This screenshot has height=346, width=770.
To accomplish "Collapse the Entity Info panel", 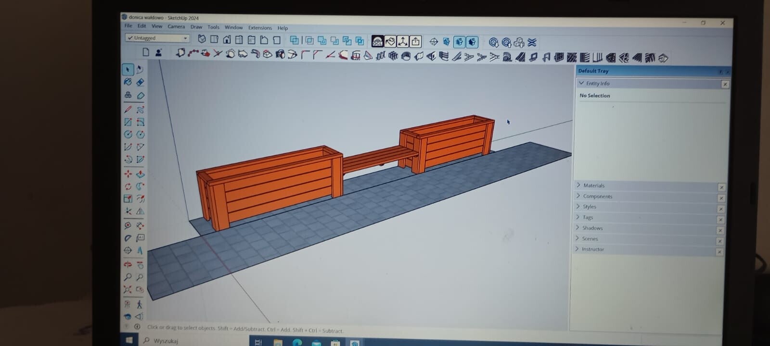I will pos(581,83).
